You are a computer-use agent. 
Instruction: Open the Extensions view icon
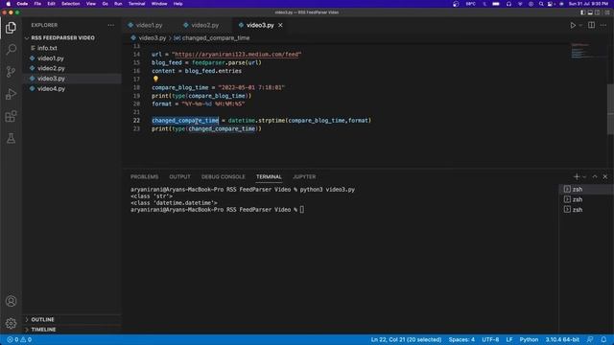(11, 116)
